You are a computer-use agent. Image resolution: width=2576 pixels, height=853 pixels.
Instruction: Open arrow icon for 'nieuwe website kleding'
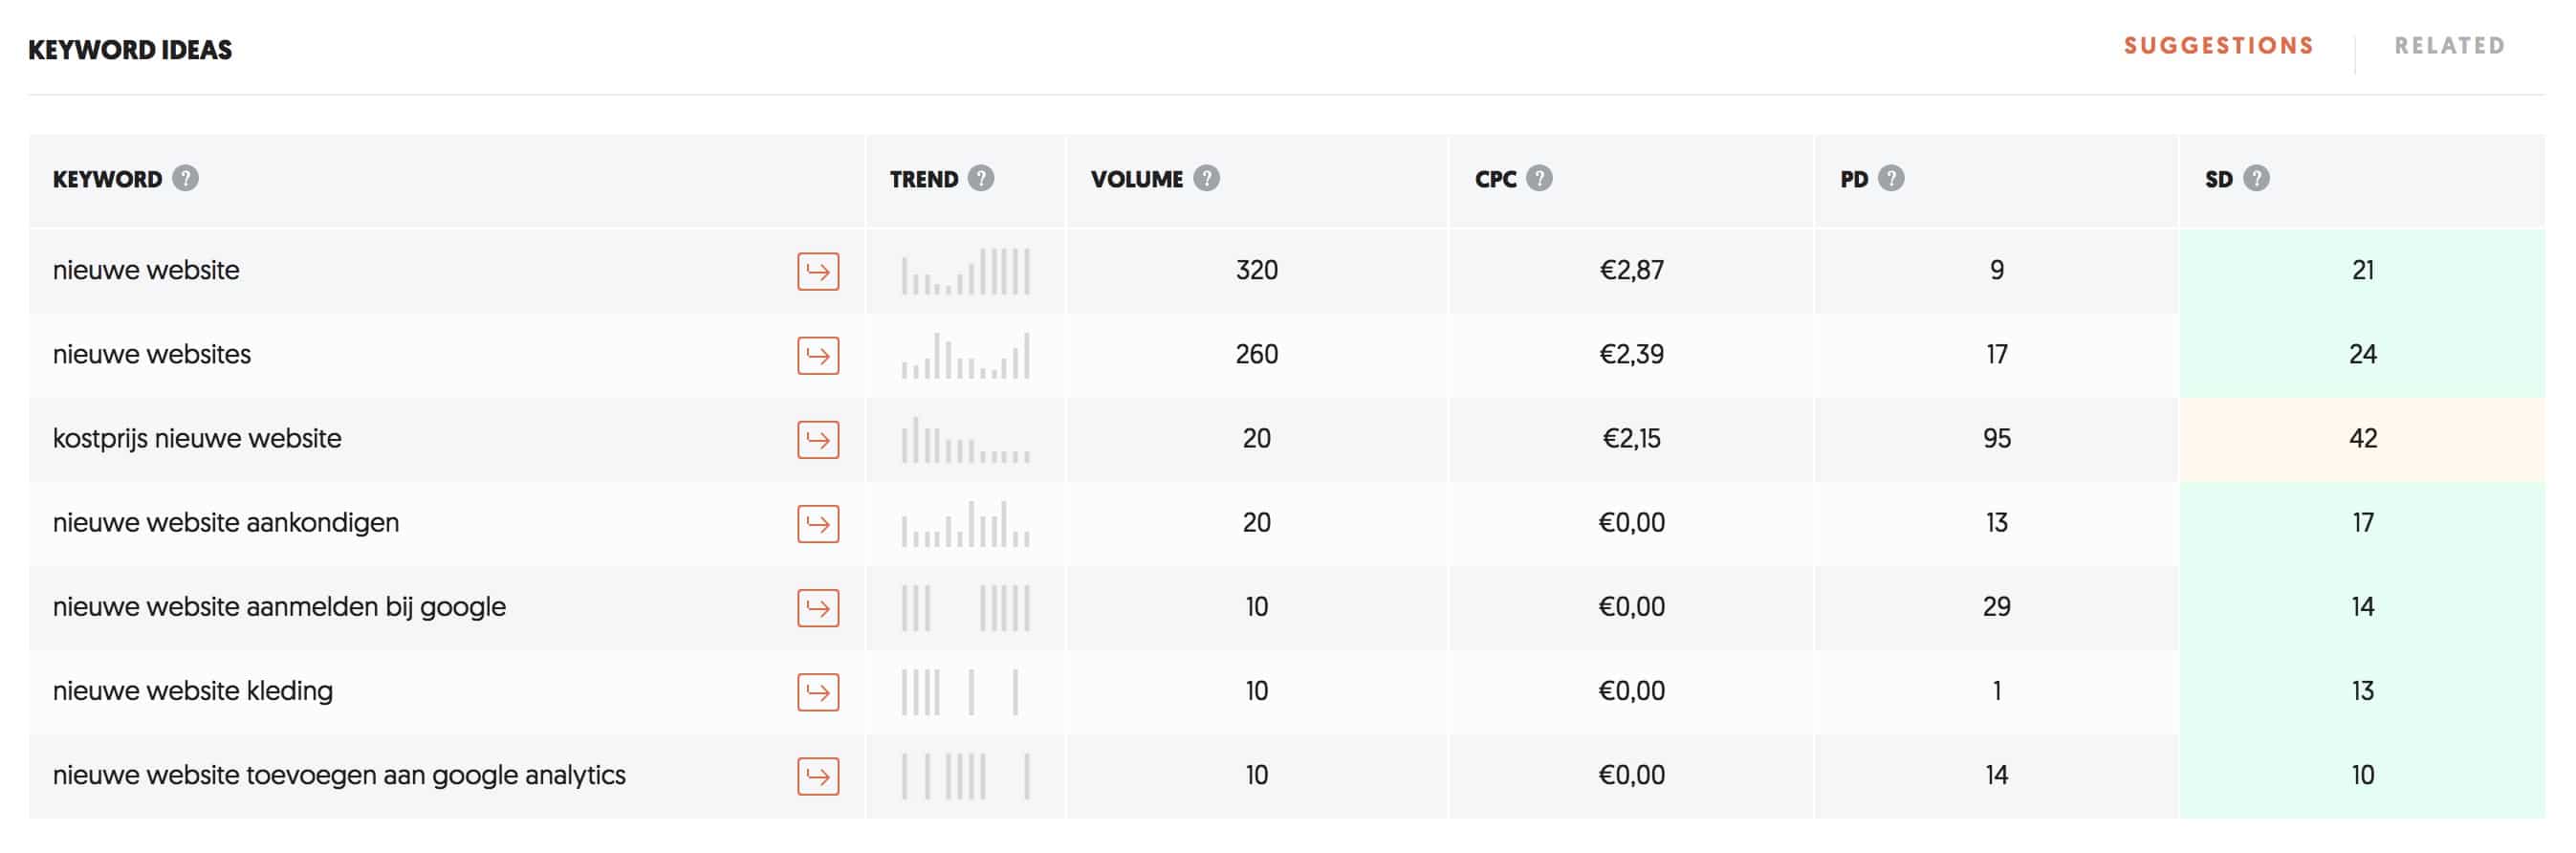click(818, 691)
